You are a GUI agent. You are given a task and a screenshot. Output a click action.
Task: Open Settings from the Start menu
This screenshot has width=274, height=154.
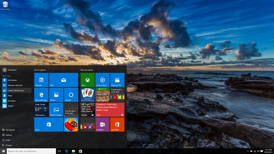tap(9, 135)
